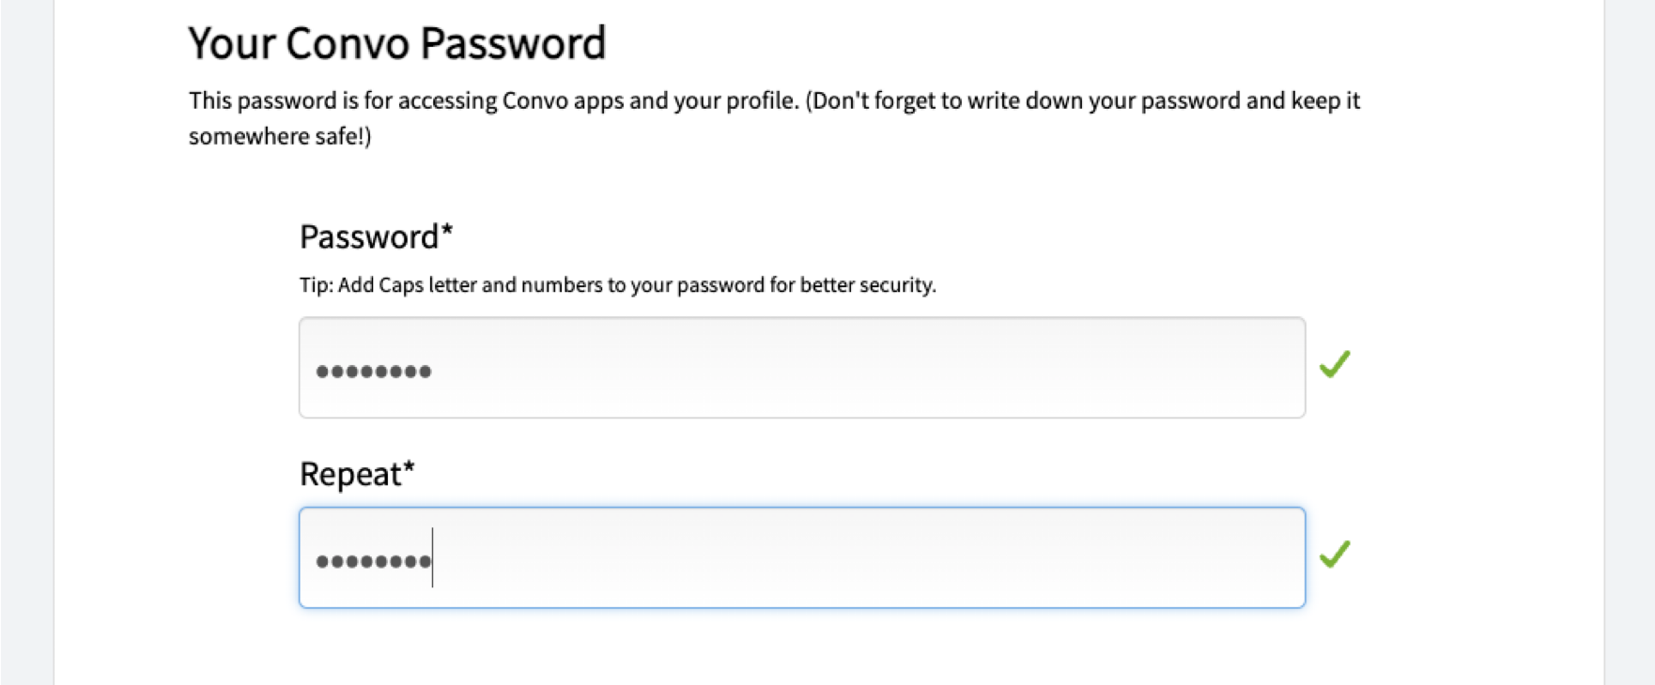The height and width of the screenshot is (685, 1655).
Task: Click the word "Convo" in the heading
Action: coord(351,43)
